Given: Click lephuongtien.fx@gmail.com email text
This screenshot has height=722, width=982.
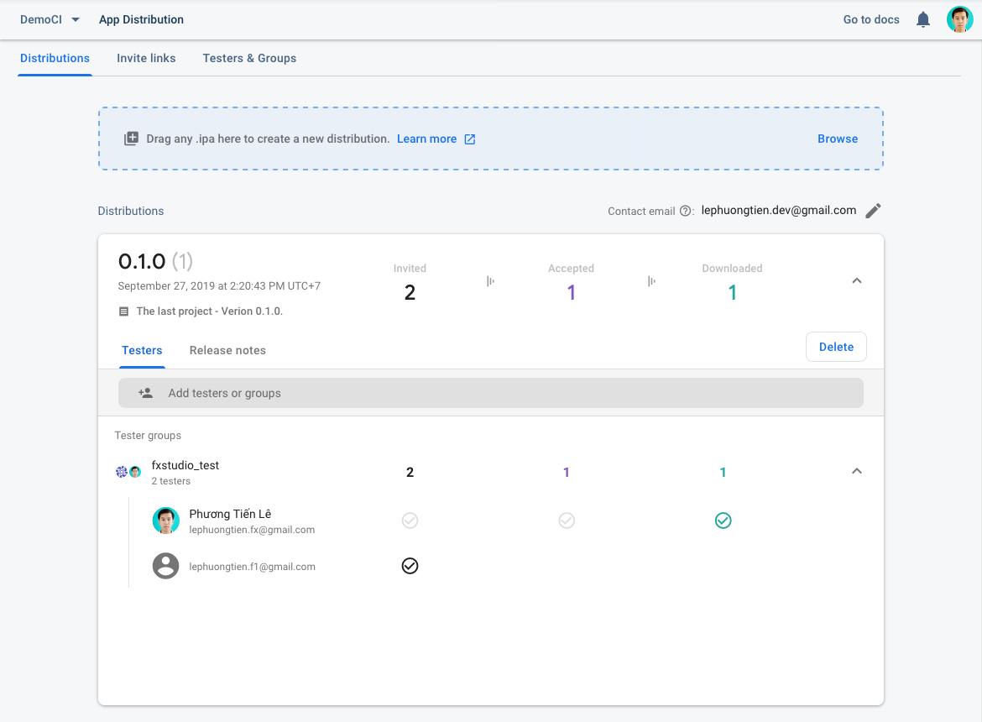Looking at the screenshot, I should click(x=252, y=530).
